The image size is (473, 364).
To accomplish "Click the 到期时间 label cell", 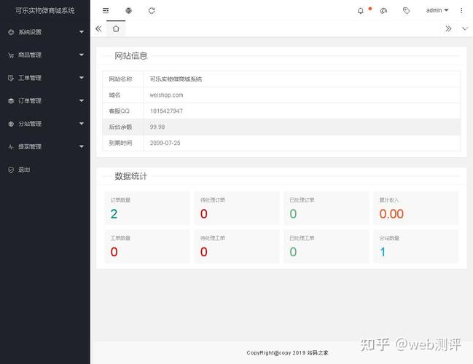I will [x=123, y=143].
